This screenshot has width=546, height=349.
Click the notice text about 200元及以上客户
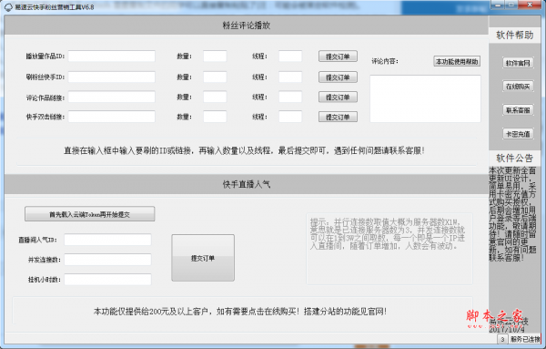[x=240, y=312]
